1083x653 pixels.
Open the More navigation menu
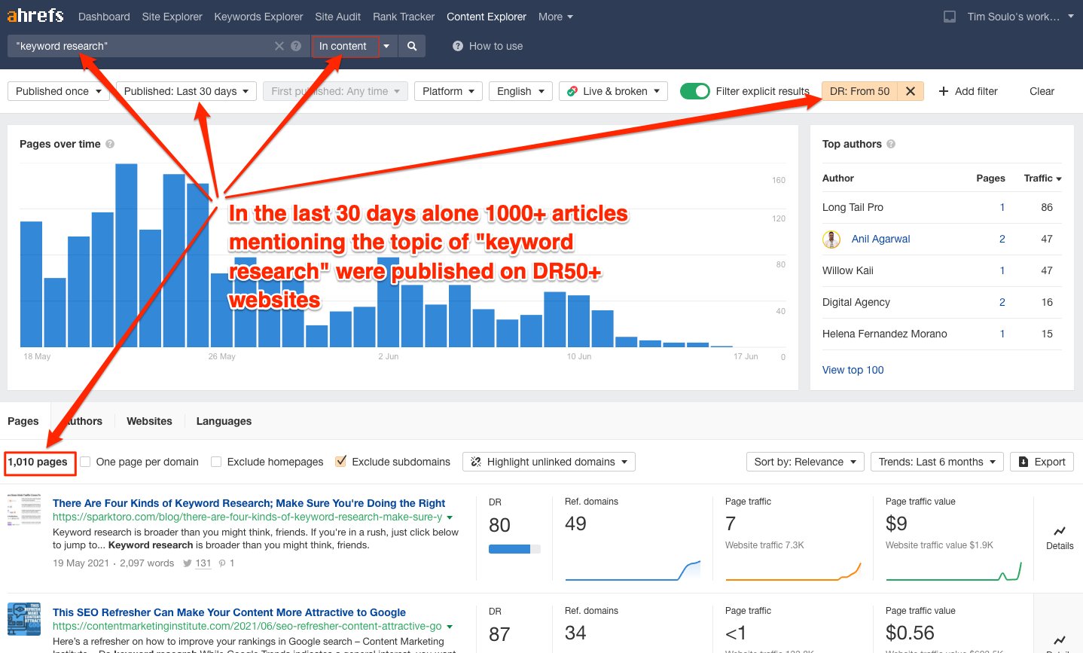[x=556, y=17]
